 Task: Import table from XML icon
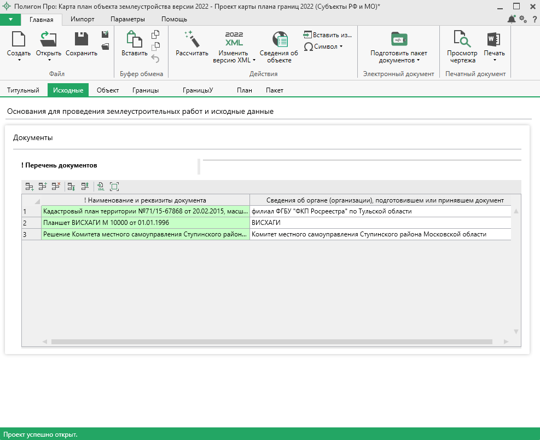(x=101, y=187)
